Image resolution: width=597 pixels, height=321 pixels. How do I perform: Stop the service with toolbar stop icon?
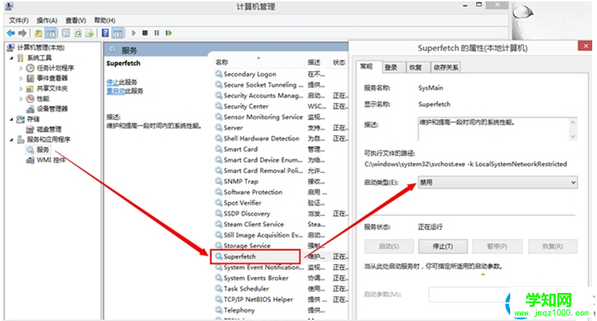[145, 33]
